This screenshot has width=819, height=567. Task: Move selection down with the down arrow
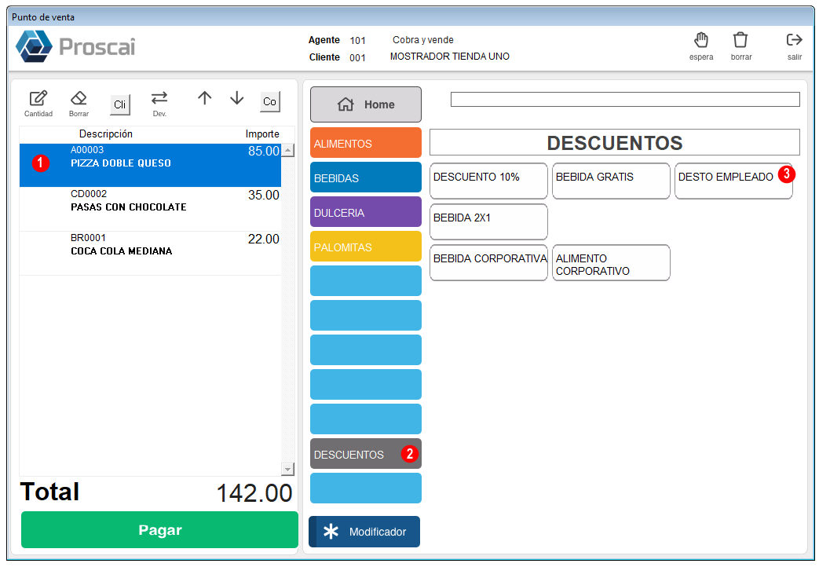pyautogui.click(x=237, y=97)
